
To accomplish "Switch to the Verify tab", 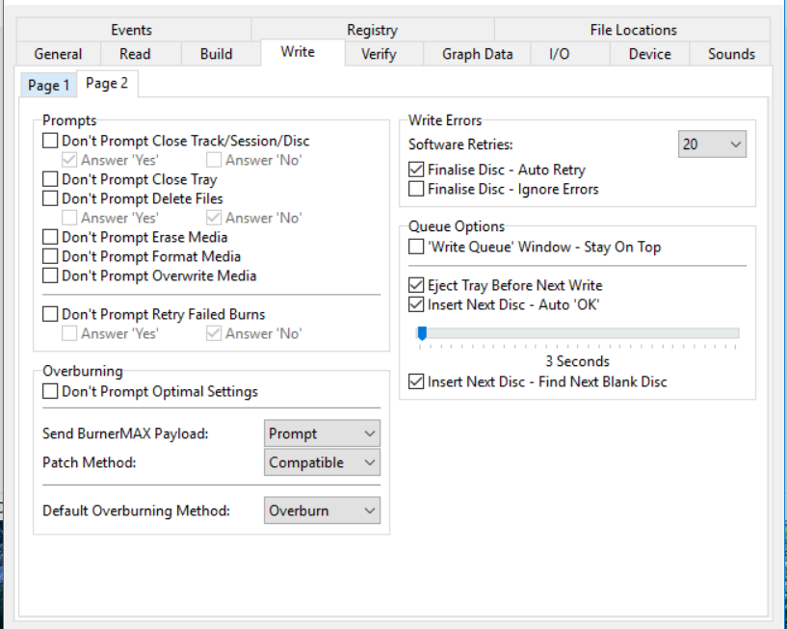I will [379, 54].
